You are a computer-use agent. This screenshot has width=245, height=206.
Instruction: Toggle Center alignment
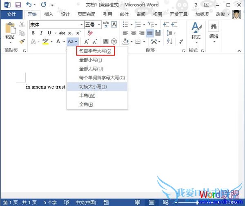click(134, 33)
